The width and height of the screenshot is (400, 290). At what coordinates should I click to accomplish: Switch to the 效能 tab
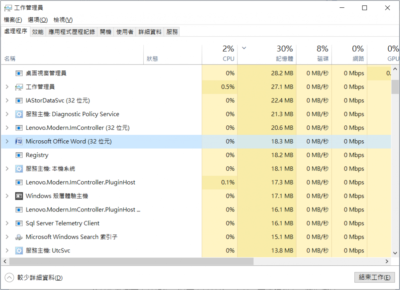click(x=38, y=32)
